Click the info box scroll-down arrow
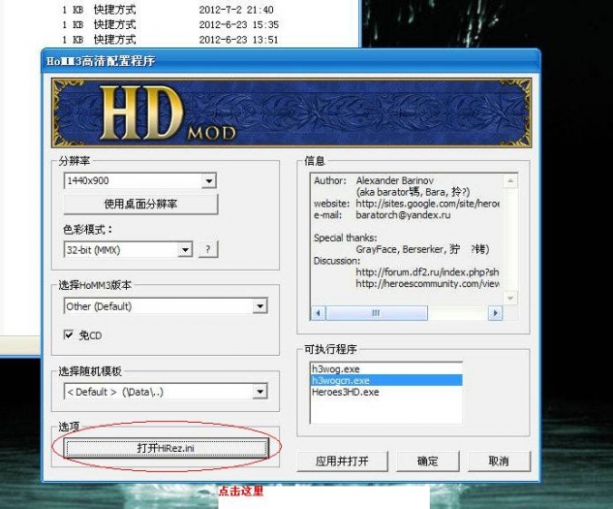 pyautogui.click(x=510, y=298)
